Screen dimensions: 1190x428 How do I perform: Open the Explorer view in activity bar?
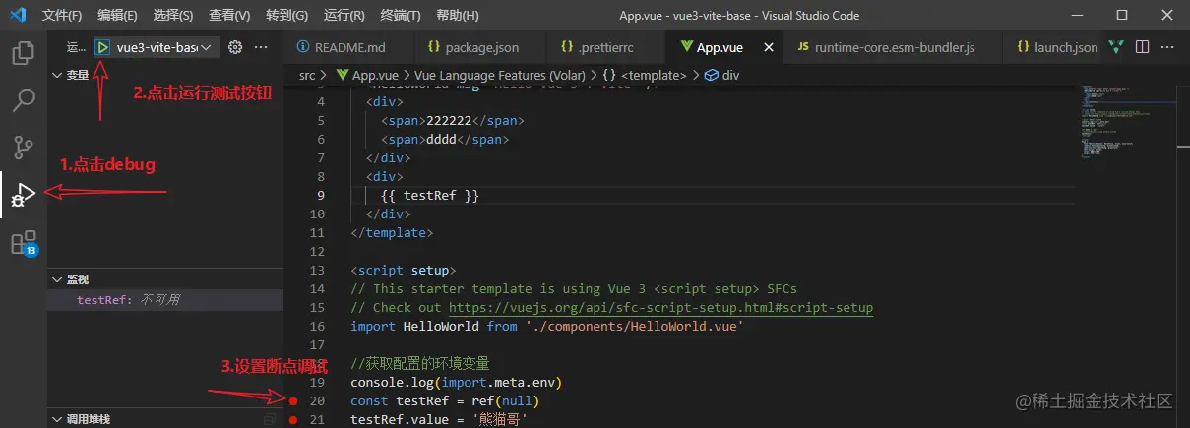point(23,53)
